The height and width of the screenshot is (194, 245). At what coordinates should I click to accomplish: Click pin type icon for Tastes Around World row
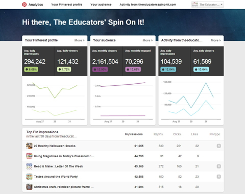pos(219,177)
